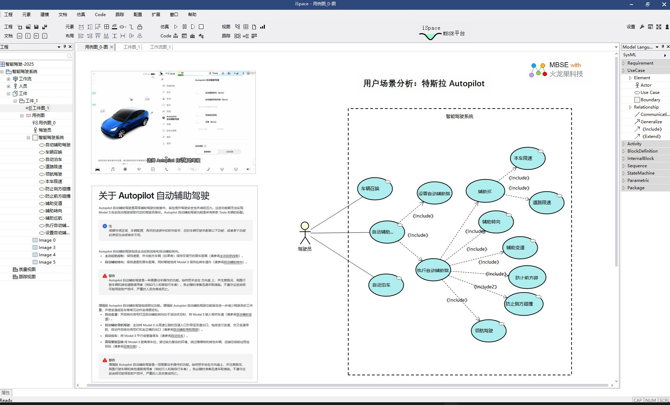670x405 pixels.
Task: Select Actor in the UseCase palette
Action: (643, 85)
